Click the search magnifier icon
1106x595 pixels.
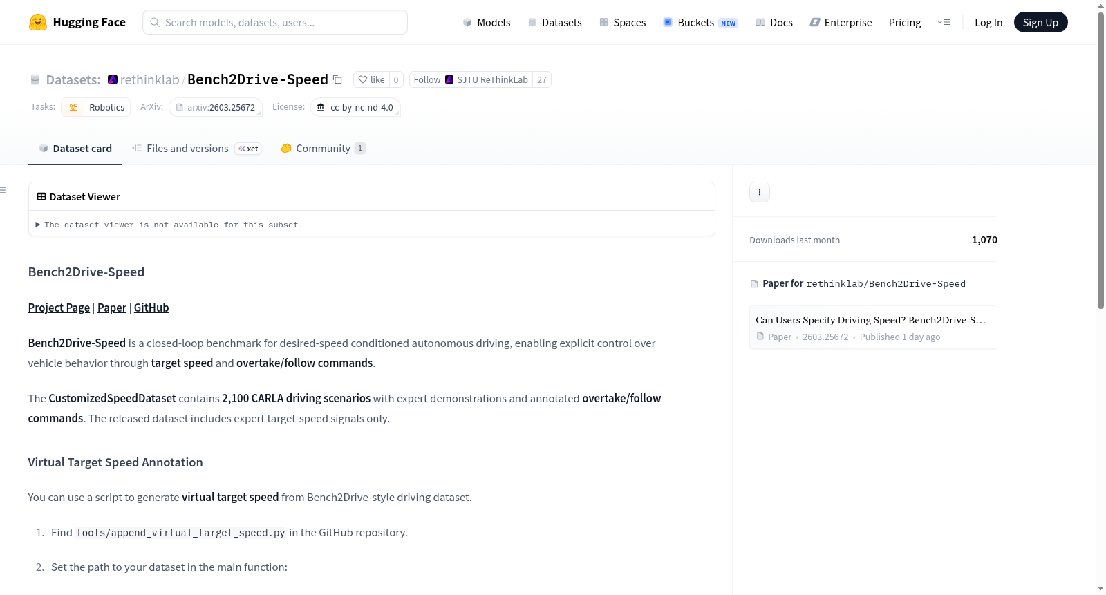155,22
